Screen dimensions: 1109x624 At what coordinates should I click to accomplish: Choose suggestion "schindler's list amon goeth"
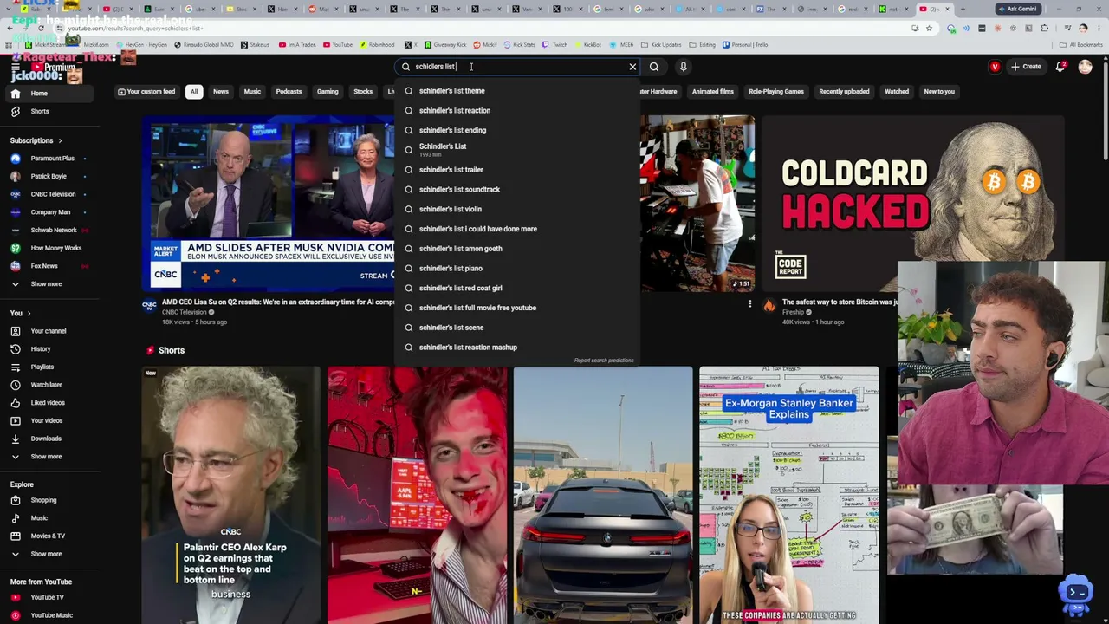517,249
